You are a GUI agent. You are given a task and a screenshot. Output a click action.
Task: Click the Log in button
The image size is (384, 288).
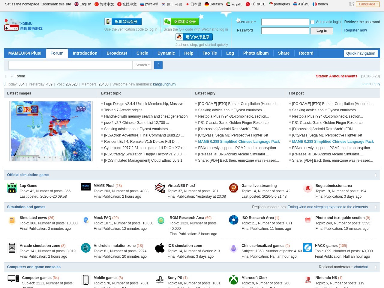click(322, 31)
